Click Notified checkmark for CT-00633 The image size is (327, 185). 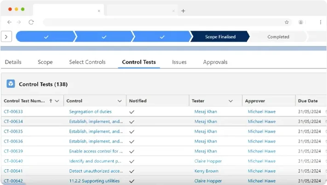coord(132,112)
